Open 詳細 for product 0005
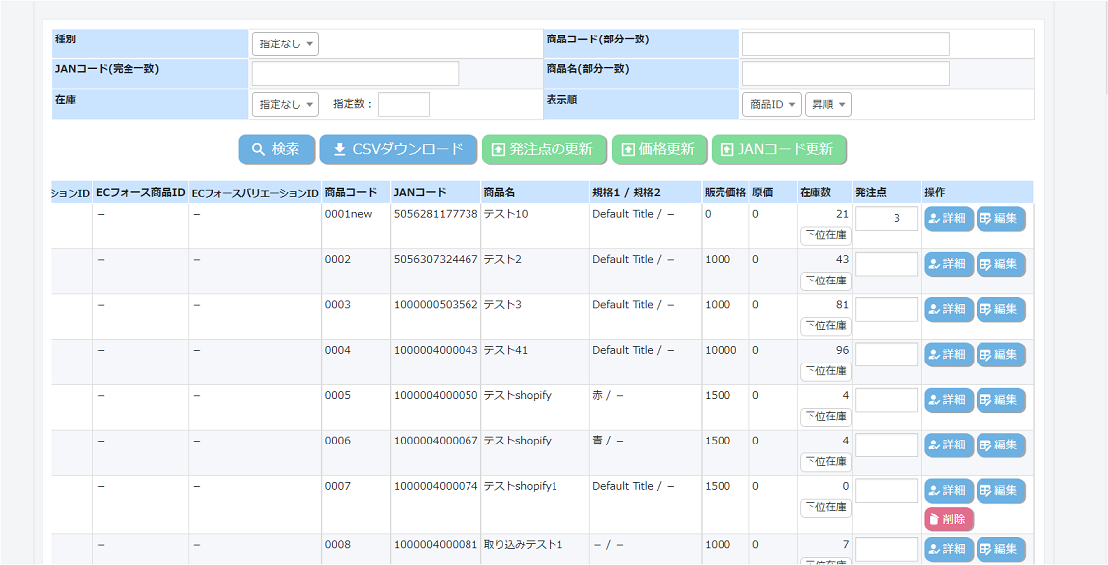Image resolution: width=1108 pixels, height=565 pixels. pos(948,400)
